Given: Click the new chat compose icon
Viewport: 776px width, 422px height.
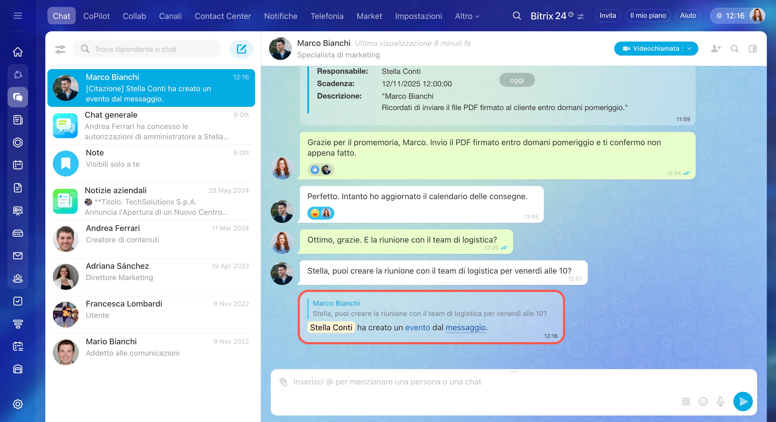Looking at the screenshot, I should pyautogui.click(x=241, y=49).
